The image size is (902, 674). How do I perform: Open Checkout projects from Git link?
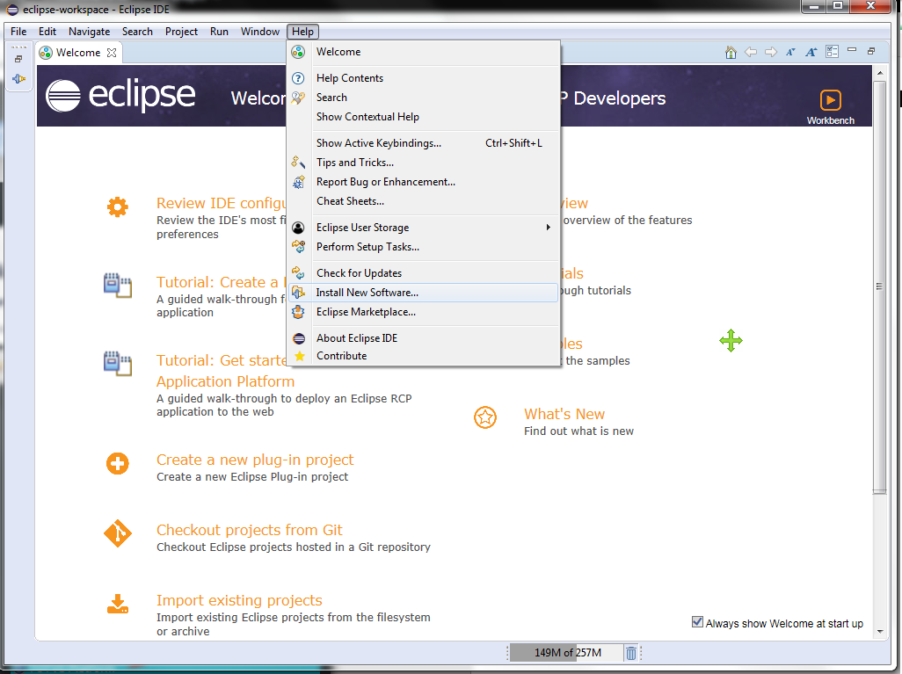click(249, 530)
